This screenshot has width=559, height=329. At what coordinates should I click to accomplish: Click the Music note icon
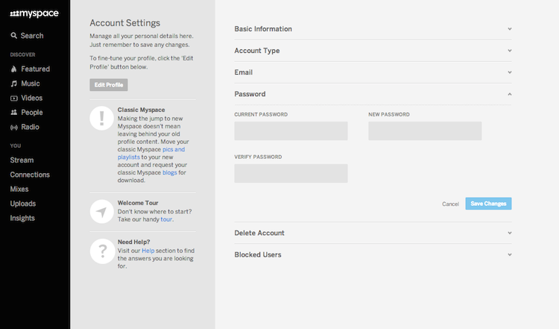point(13,84)
